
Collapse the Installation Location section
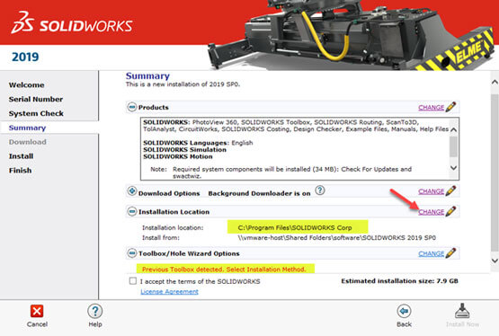tap(132, 211)
